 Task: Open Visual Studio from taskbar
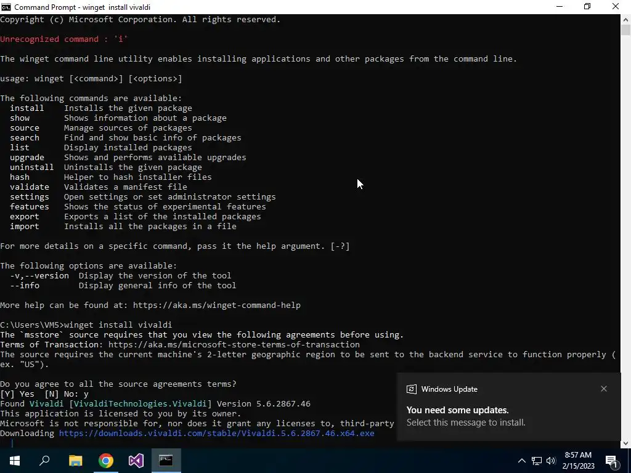pos(136,461)
